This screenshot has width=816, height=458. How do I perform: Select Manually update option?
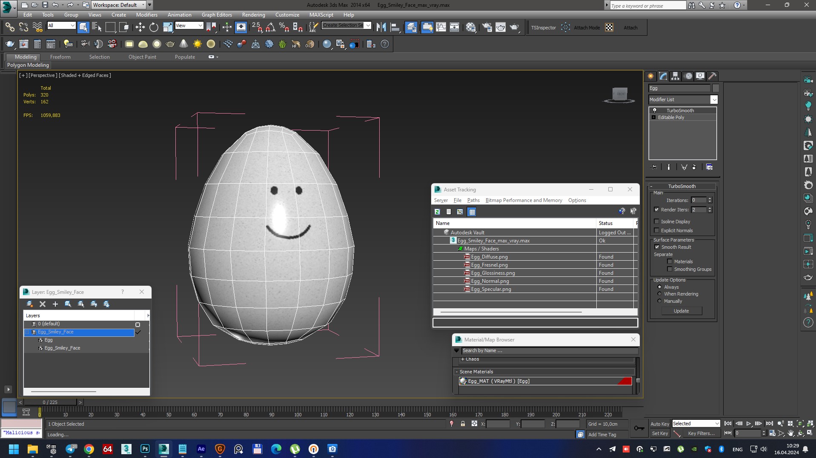[x=659, y=301]
